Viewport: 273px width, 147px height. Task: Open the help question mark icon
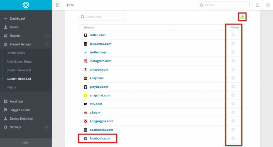[x=268, y=5]
